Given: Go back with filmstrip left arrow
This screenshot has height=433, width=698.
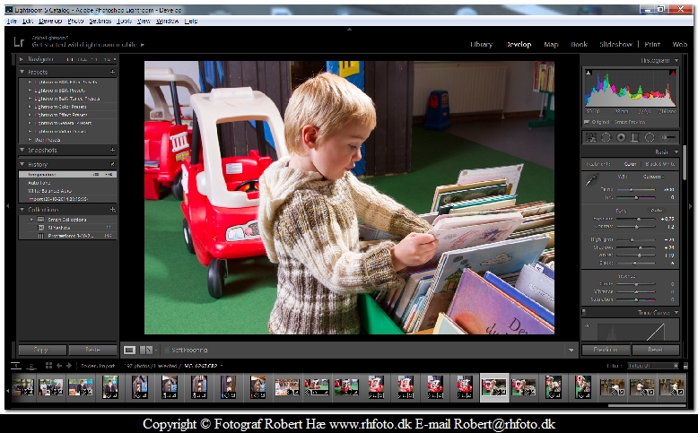Looking at the screenshot, I should (x=58, y=366).
